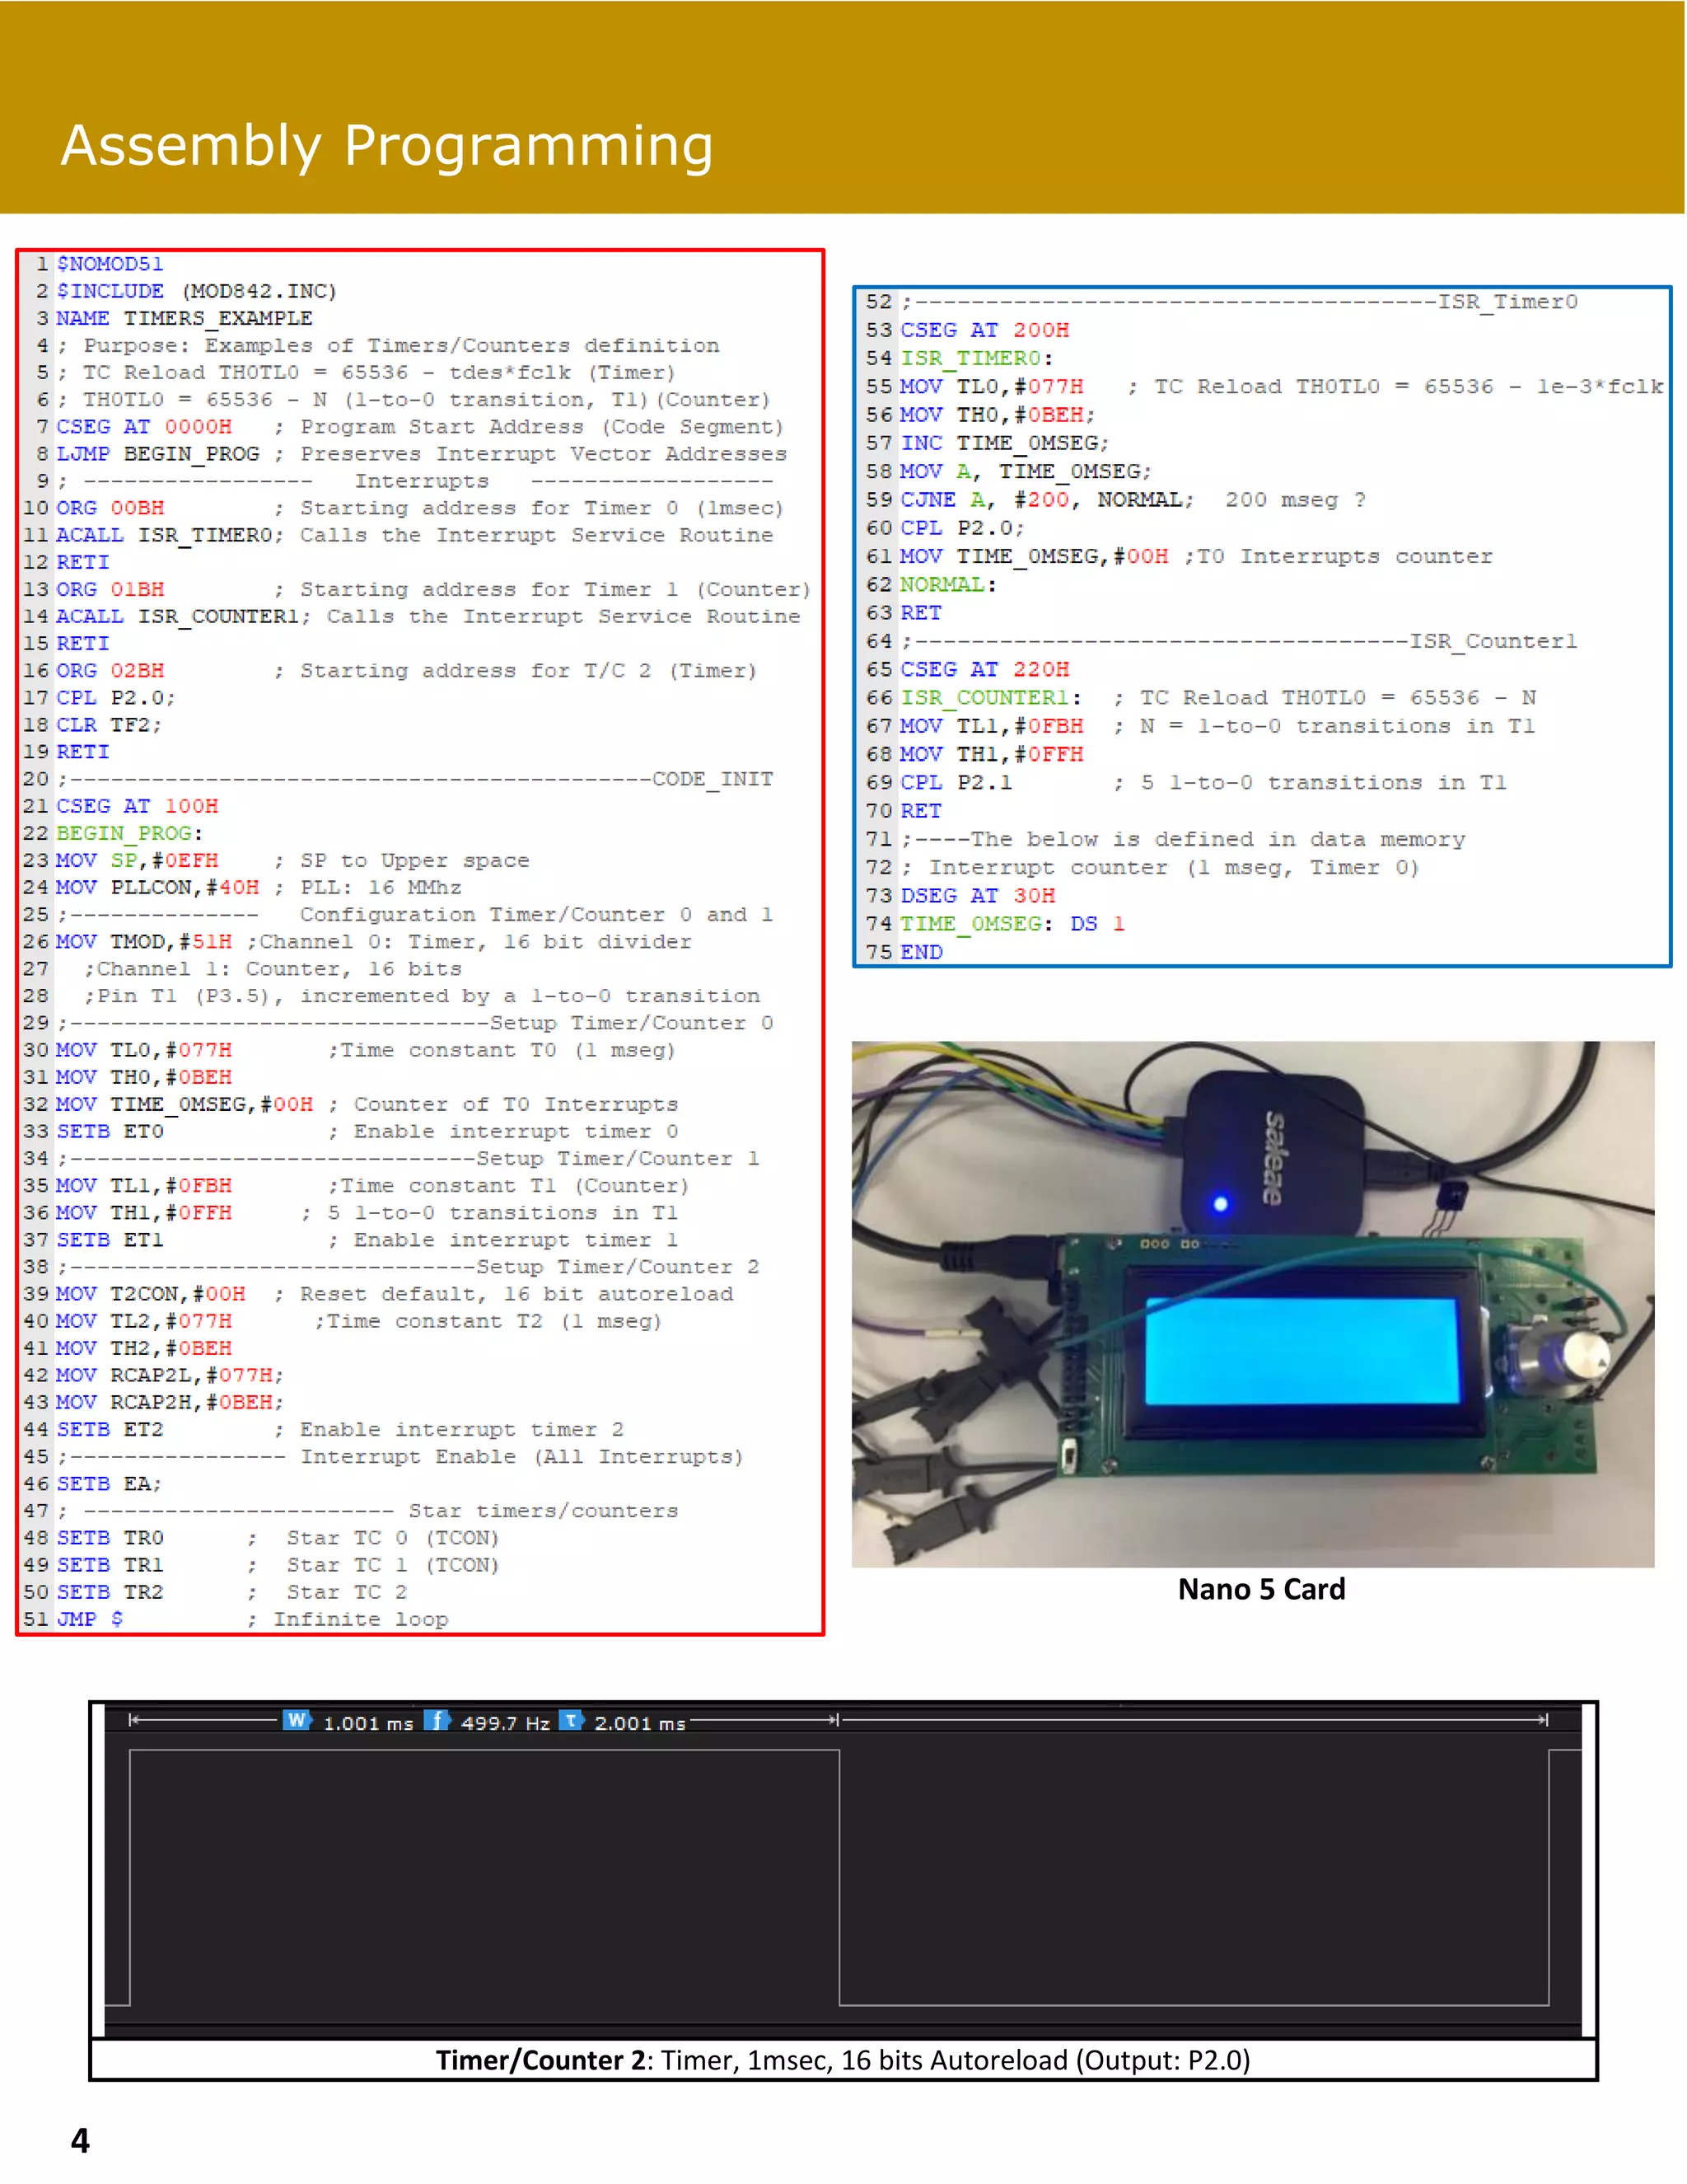Click the page number 4
The width and height of the screenshot is (1687, 2184).
80,2140
